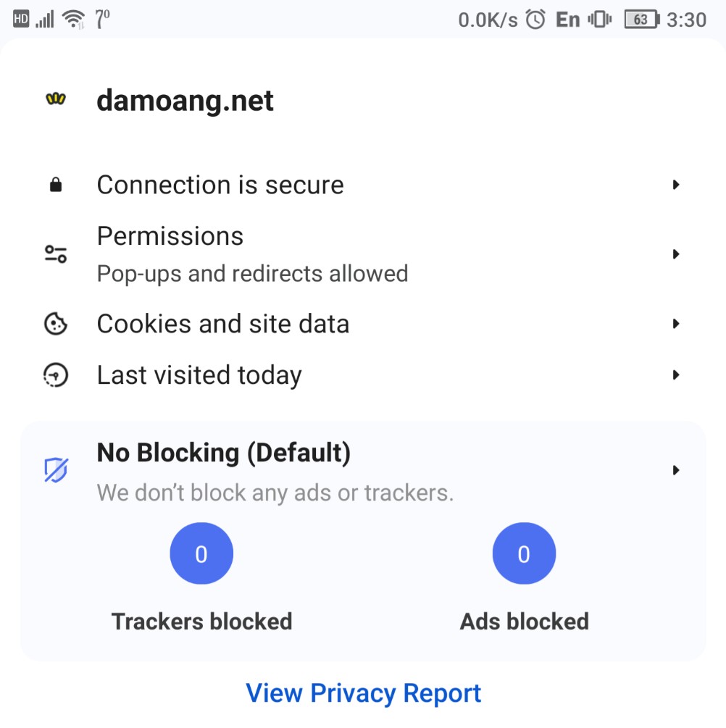Expand the Last visited today arrow
726x728 pixels.
[676, 375]
